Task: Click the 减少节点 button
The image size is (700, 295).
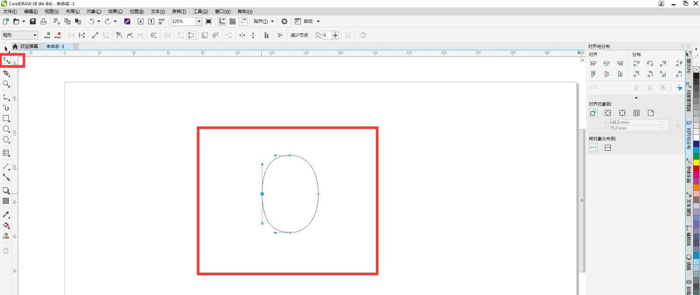Action: [299, 35]
